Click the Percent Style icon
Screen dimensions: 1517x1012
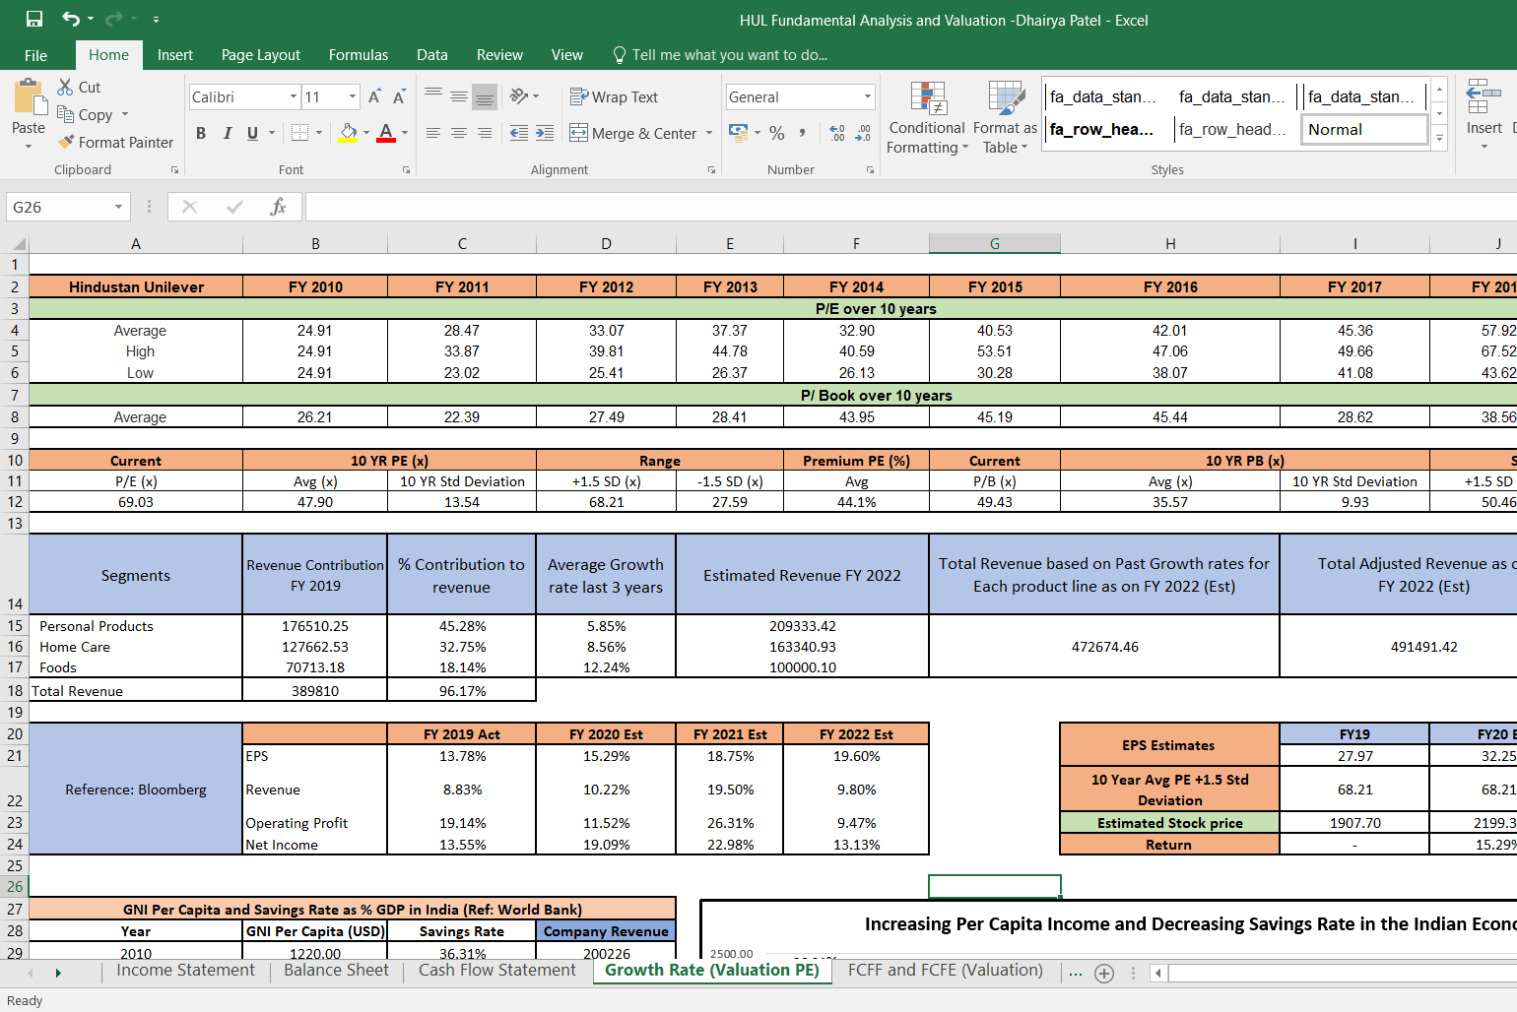coord(777,133)
